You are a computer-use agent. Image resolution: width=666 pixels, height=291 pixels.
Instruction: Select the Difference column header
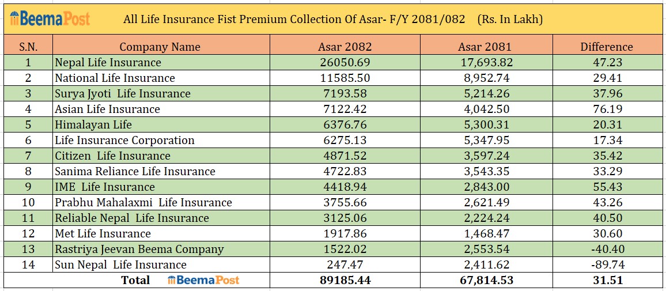tap(606, 47)
